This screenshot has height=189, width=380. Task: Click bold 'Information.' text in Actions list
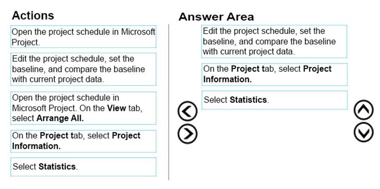coord(36,146)
